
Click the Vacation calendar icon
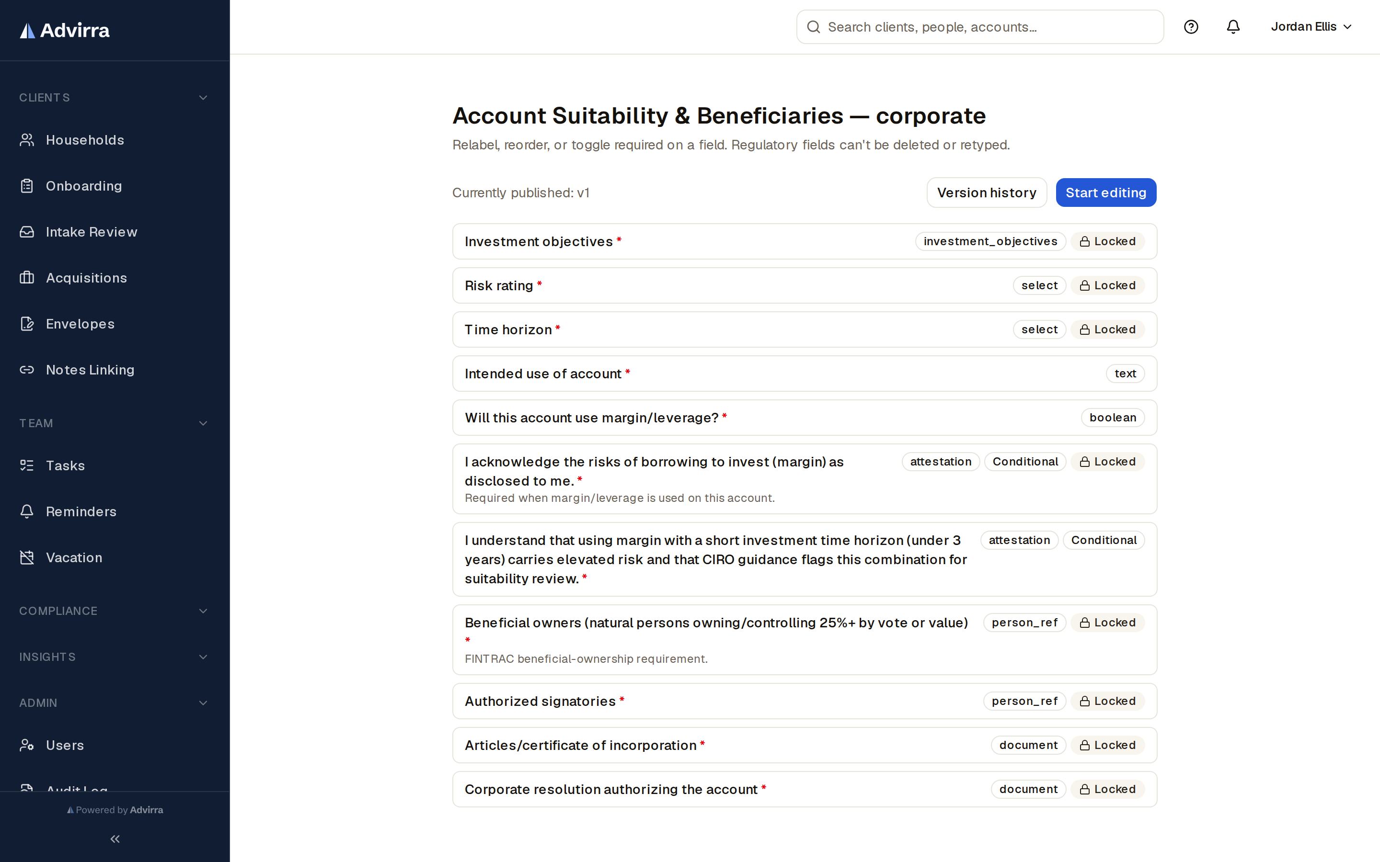tap(27, 557)
